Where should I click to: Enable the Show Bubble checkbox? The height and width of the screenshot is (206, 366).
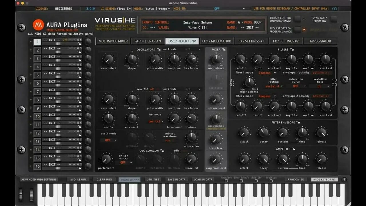click(x=241, y=181)
